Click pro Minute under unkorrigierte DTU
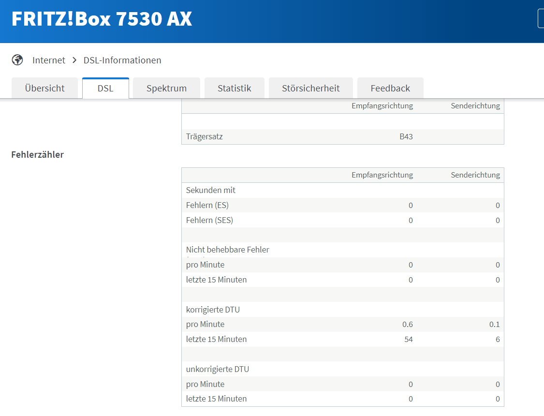 [205, 384]
